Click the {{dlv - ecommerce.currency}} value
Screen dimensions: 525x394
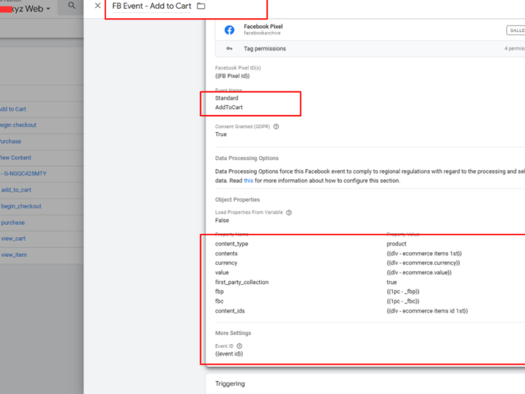point(423,263)
